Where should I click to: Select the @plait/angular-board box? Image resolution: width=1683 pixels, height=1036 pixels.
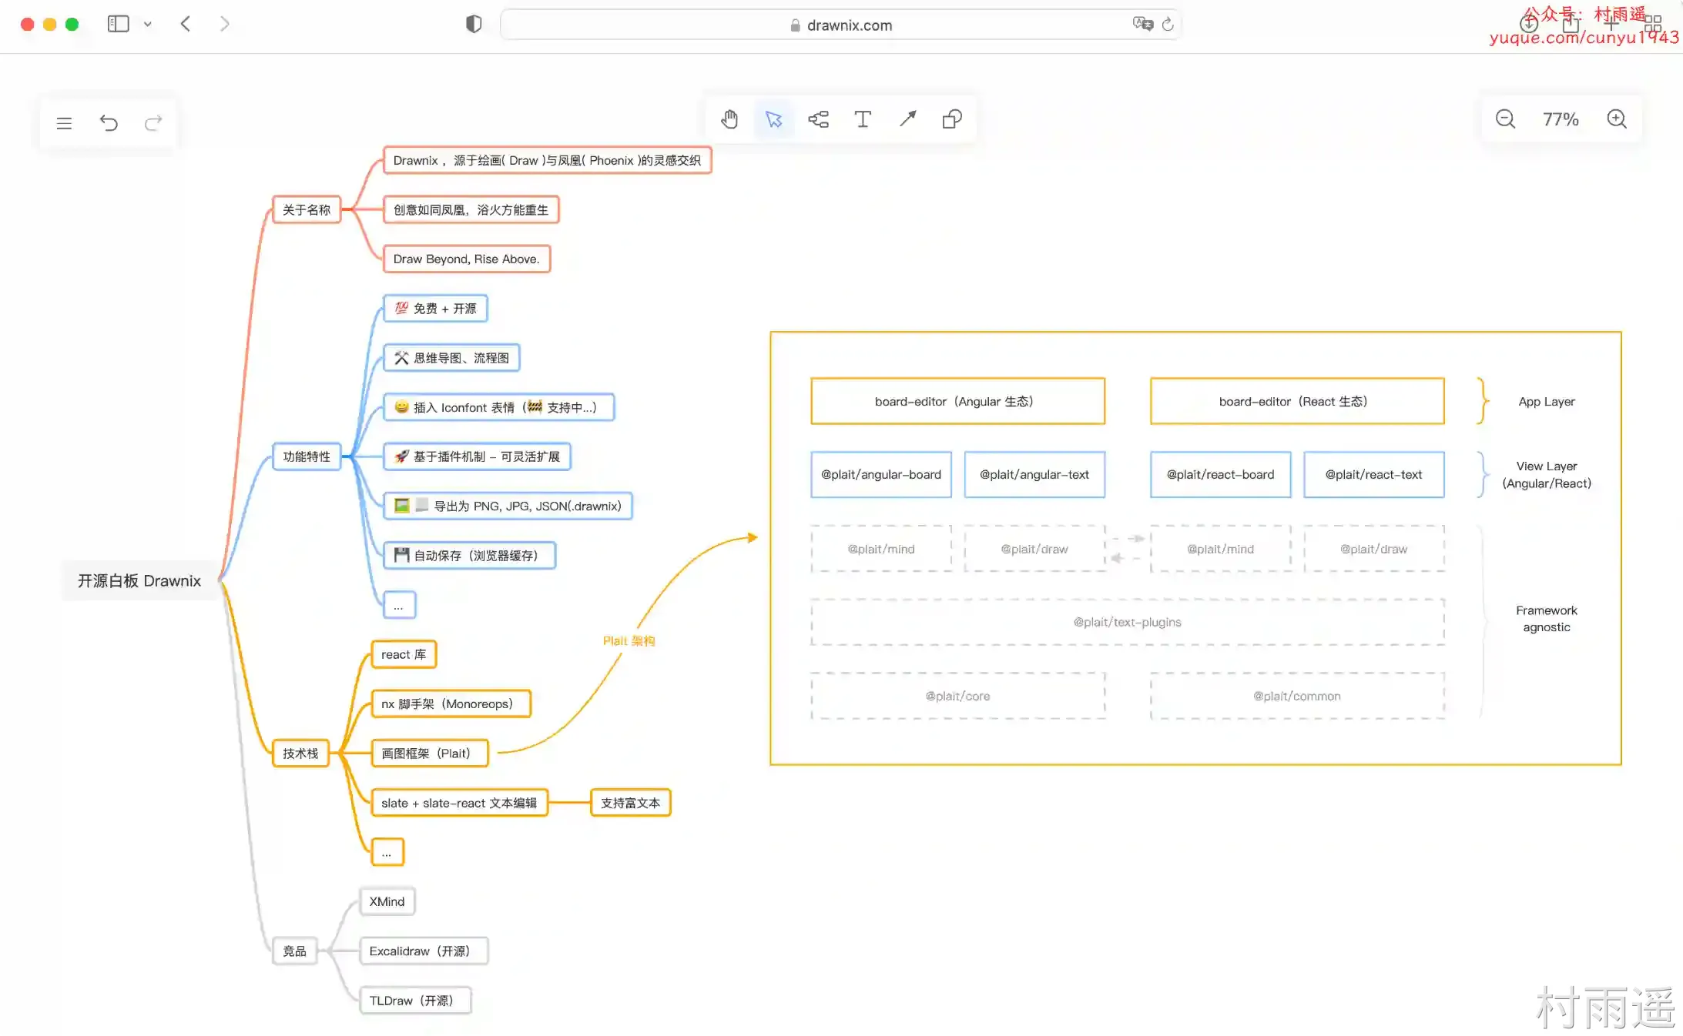(881, 475)
